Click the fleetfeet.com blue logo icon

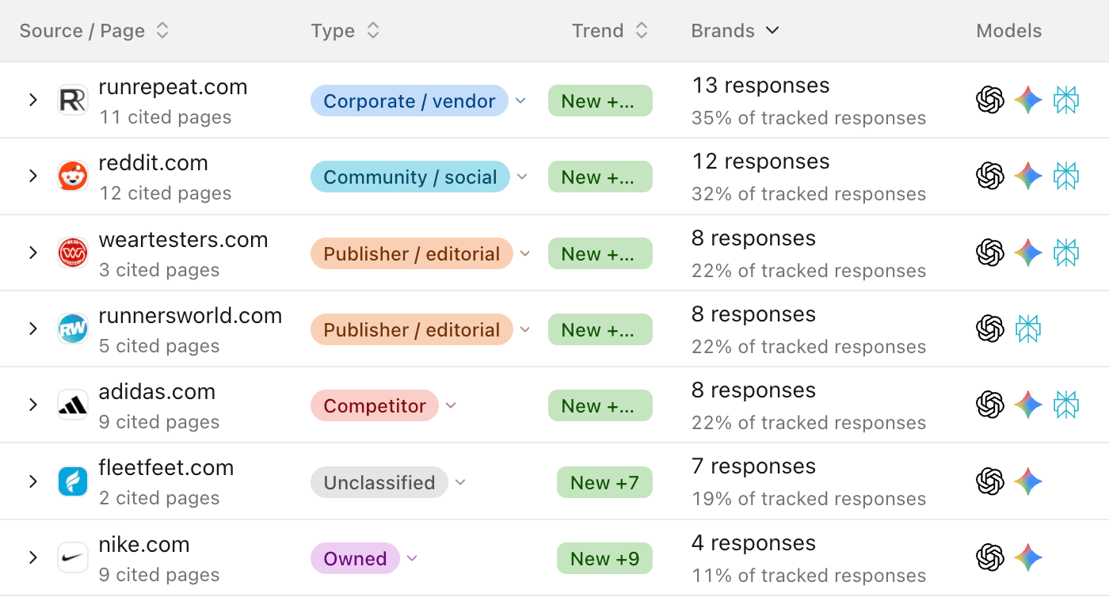point(73,481)
